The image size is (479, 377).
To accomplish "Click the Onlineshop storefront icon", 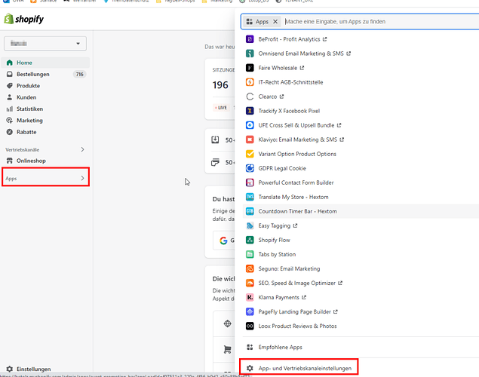I will point(10,161).
